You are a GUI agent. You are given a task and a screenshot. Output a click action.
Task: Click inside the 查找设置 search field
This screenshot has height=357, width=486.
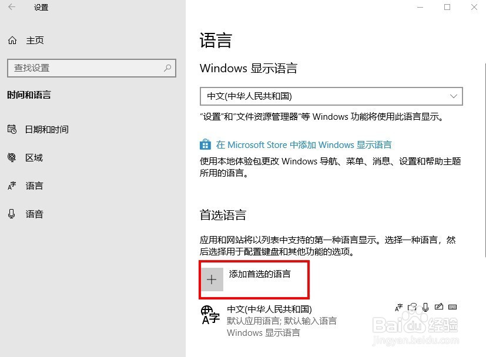(92, 68)
